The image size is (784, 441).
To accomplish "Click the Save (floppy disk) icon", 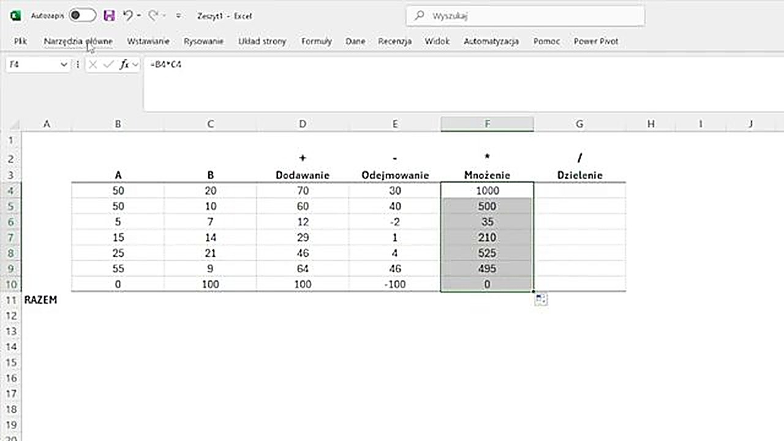I will (x=109, y=16).
